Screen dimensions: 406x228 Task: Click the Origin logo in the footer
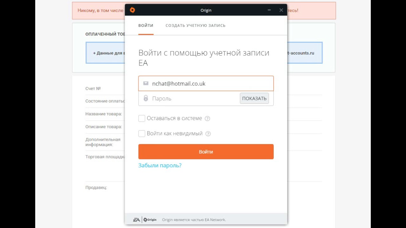tap(150, 220)
